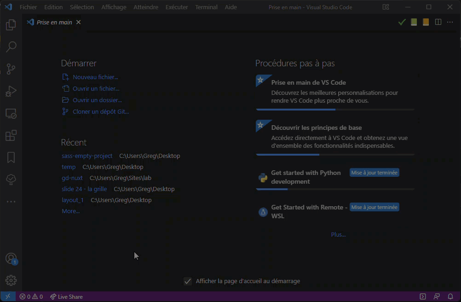The width and height of the screenshot is (461, 302).
Task: Click the VS Code logo in title bar
Action: pos(8,7)
